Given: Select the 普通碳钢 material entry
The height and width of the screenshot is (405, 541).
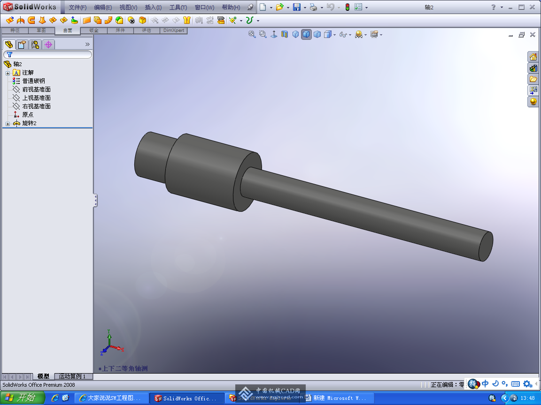Looking at the screenshot, I should click(x=33, y=81).
